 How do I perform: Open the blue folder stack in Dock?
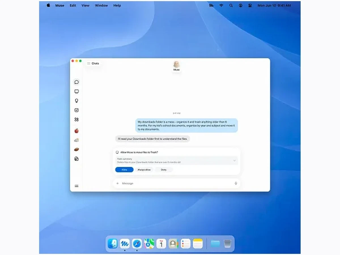215,243
